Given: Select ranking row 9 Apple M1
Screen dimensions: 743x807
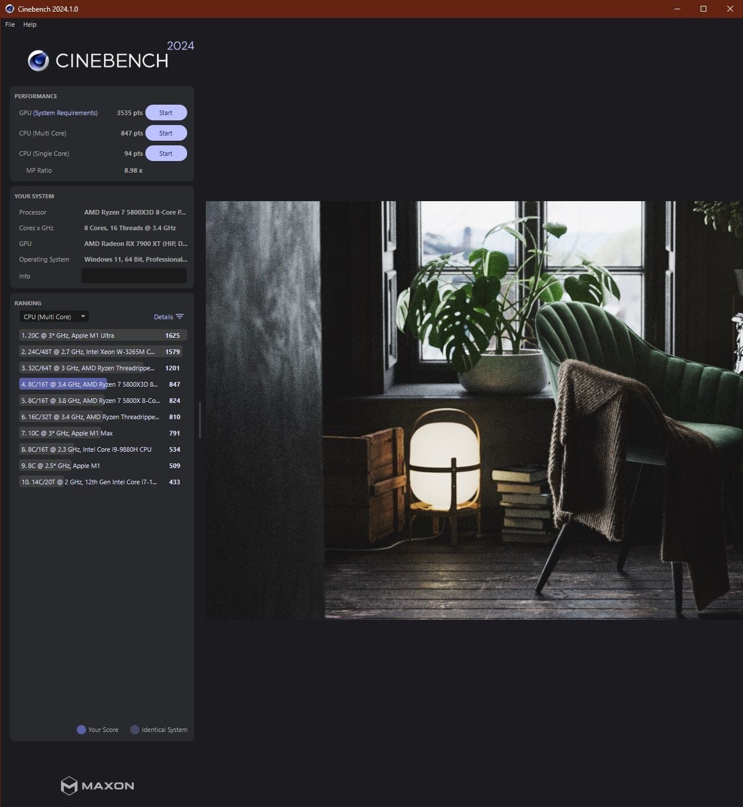Looking at the screenshot, I should tap(103, 466).
